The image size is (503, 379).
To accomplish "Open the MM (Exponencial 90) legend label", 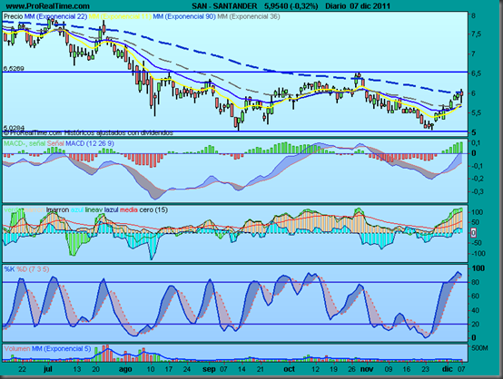I will pyautogui.click(x=184, y=16).
